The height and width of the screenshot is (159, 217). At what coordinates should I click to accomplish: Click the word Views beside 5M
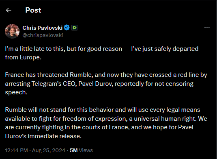(86, 150)
